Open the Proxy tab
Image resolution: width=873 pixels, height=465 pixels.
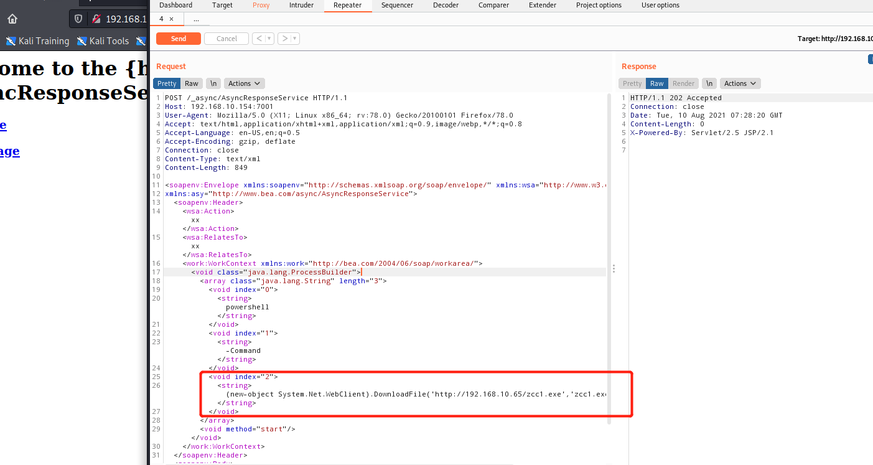[x=261, y=5]
